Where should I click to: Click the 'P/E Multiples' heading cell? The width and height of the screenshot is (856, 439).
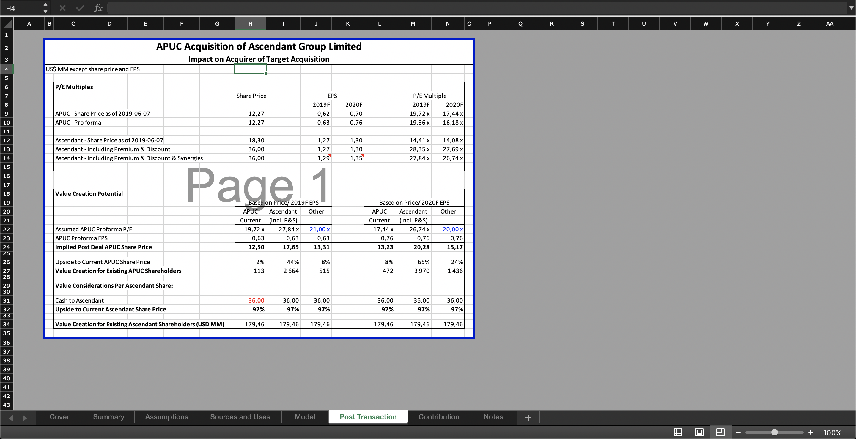click(74, 87)
